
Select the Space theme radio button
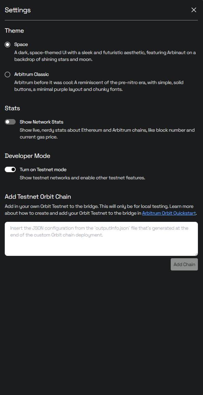(7, 45)
